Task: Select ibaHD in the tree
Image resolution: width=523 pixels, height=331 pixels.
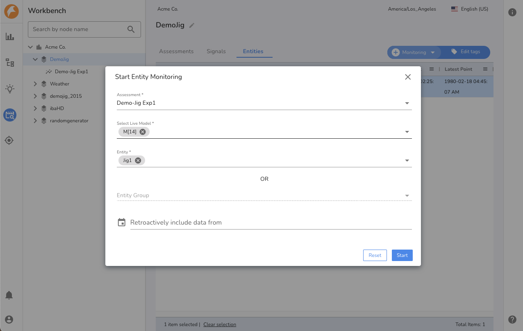Action: click(57, 108)
